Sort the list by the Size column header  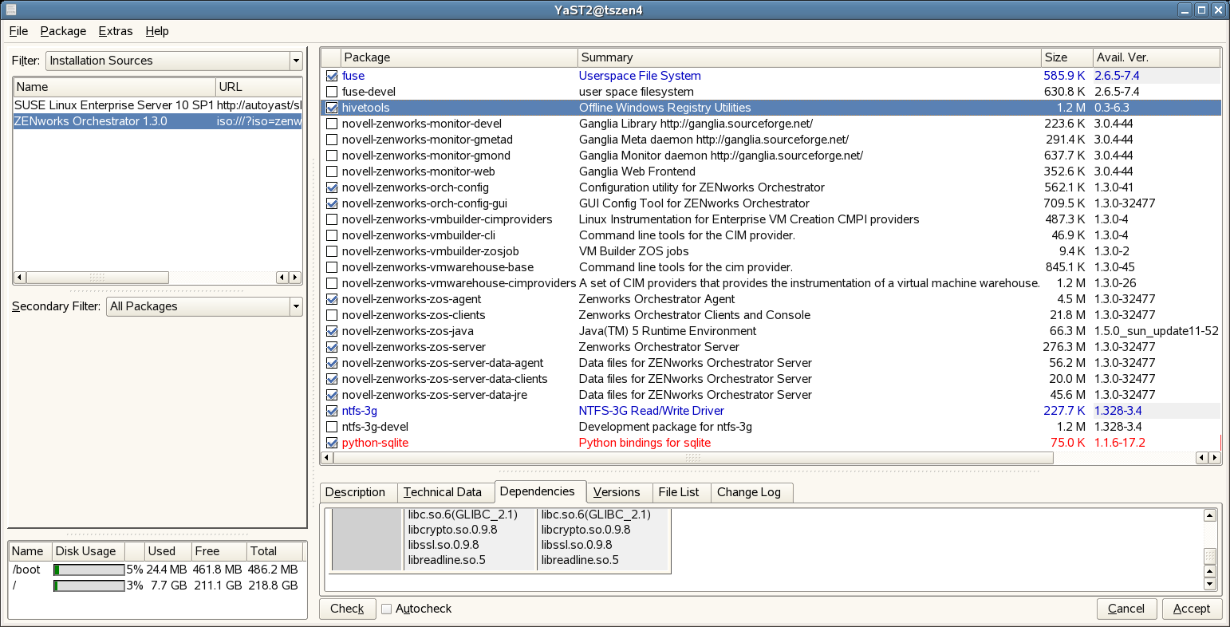(1066, 57)
